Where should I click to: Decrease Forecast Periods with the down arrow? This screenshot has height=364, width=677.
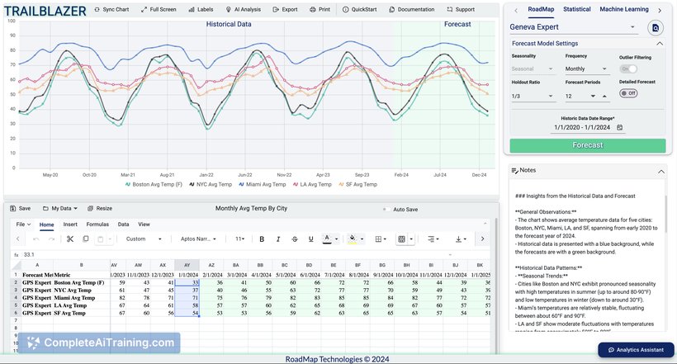pos(593,97)
